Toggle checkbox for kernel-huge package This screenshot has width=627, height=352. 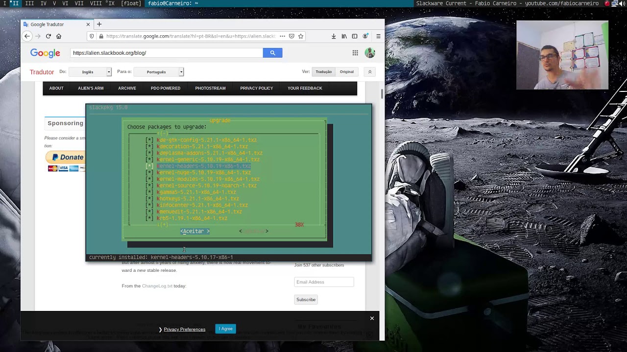[149, 173]
